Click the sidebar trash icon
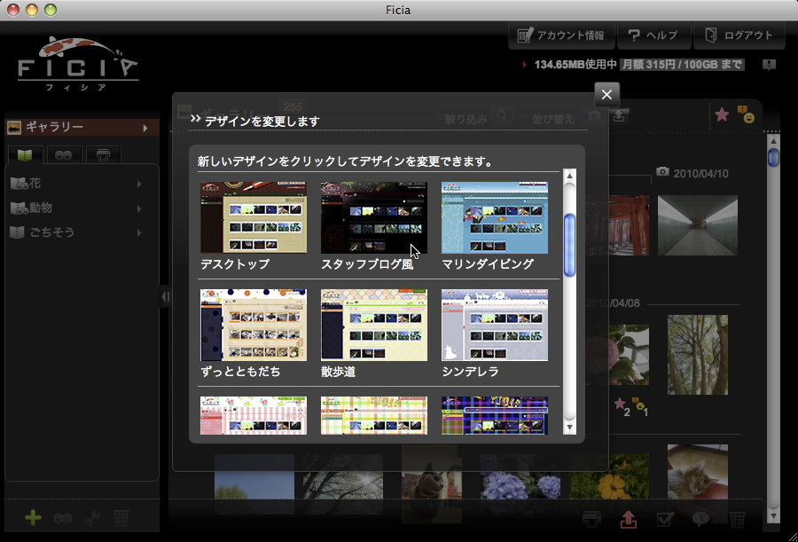Image resolution: width=798 pixels, height=542 pixels. click(x=121, y=519)
